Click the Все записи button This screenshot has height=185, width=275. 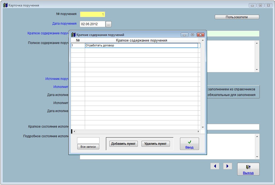(x=88, y=147)
